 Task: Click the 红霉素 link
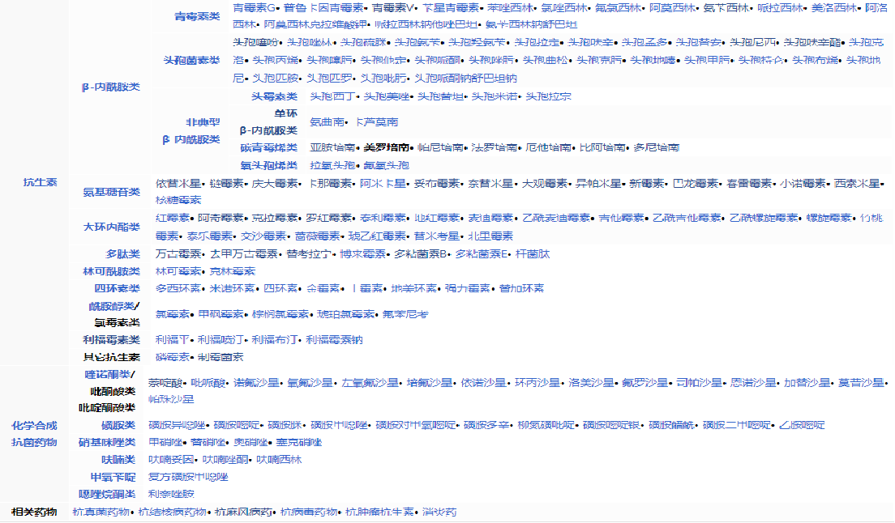click(172, 218)
